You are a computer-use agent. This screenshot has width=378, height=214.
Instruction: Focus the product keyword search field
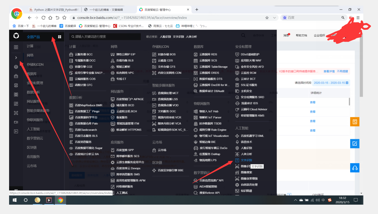click(x=105, y=37)
